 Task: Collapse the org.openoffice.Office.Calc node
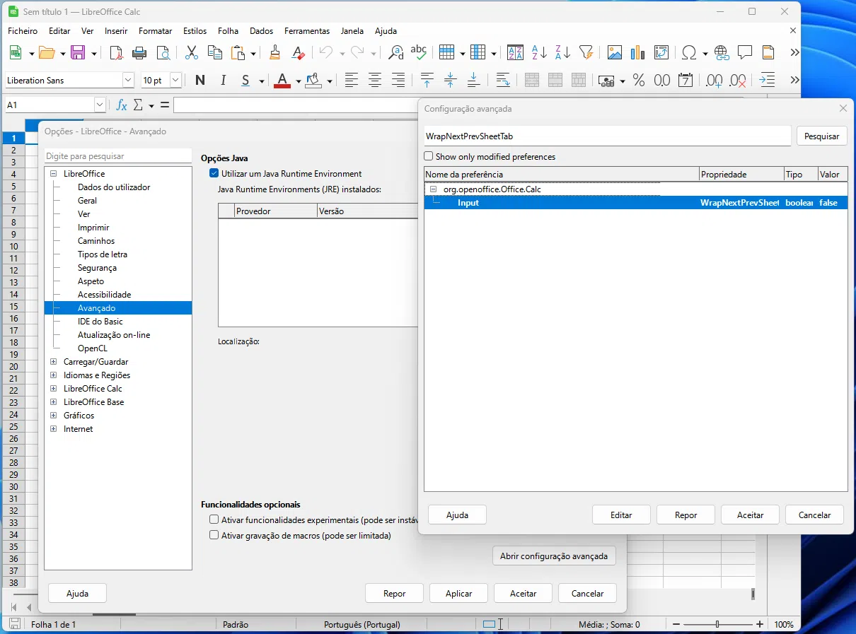(x=434, y=189)
